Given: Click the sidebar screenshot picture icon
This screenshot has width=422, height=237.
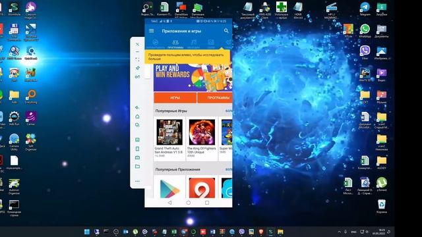Looking at the screenshot, I should [x=138, y=140].
